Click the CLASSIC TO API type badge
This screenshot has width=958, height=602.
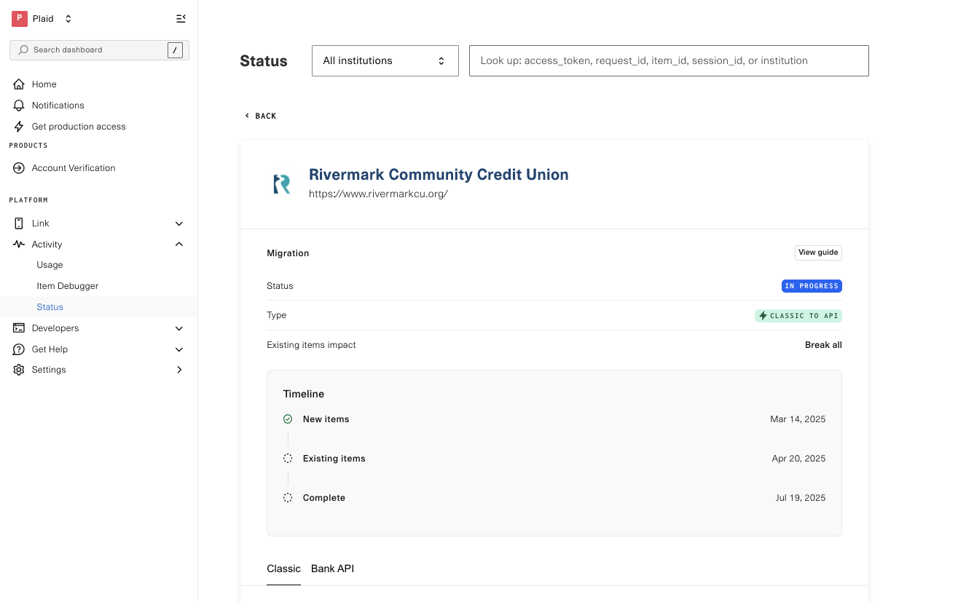[798, 316]
